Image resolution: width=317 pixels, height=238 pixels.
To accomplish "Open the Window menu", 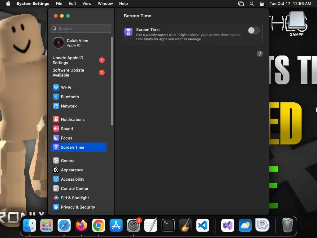I will click(105, 4).
